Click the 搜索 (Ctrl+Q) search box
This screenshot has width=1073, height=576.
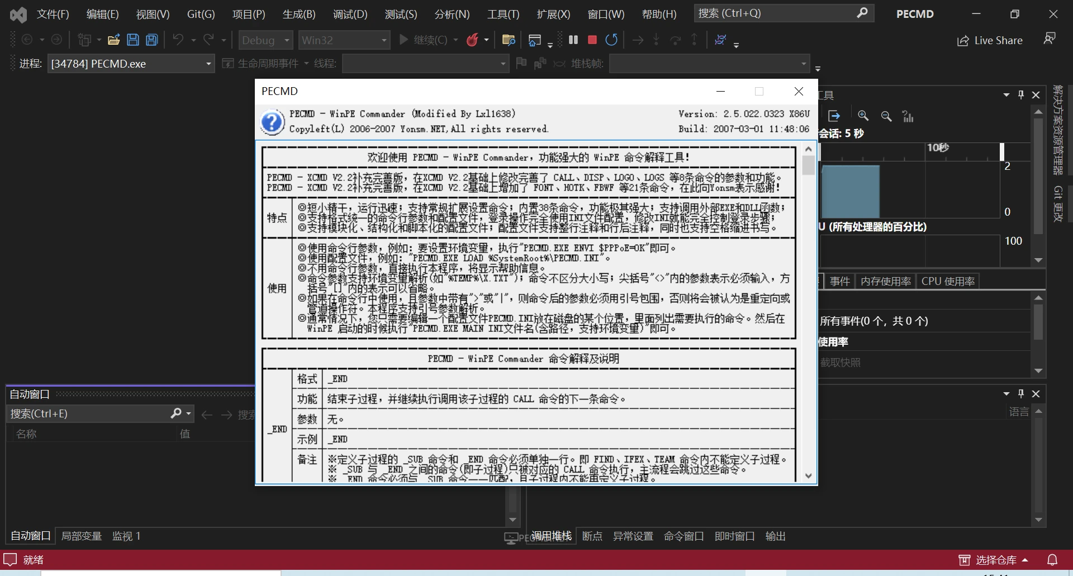[x=784, y=13]
